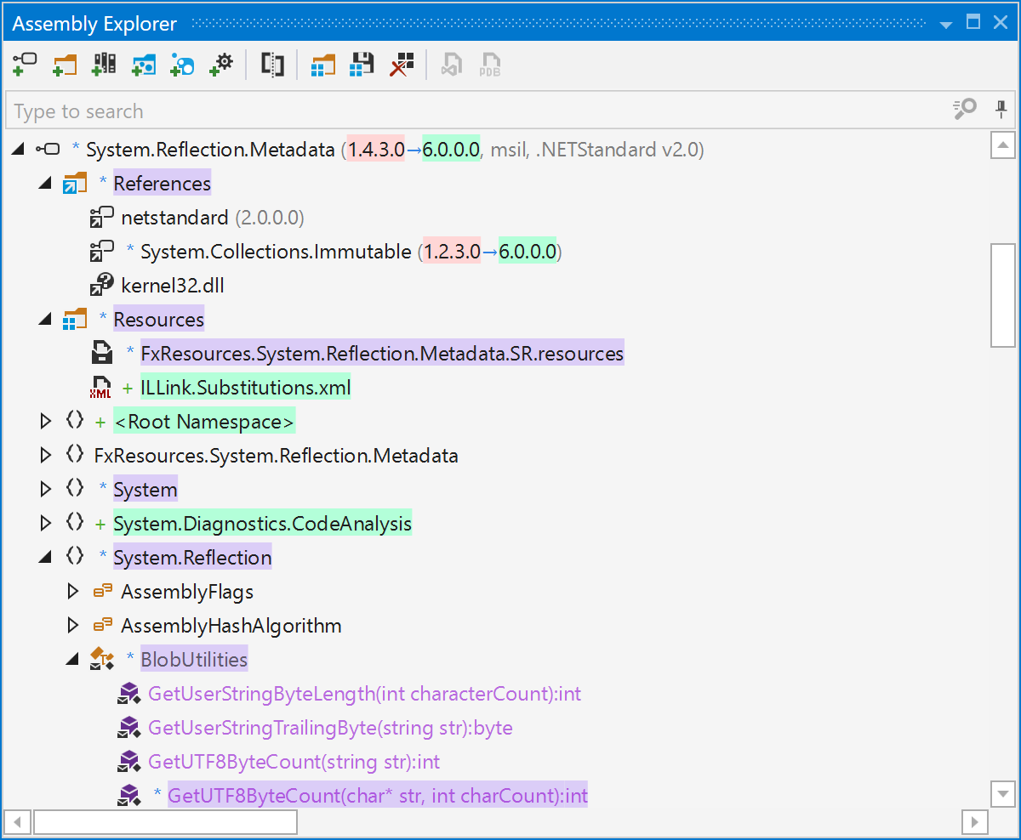The image size is (1021, 840).
Task: Click in the Type to search field
Action: tap(476, 111)
